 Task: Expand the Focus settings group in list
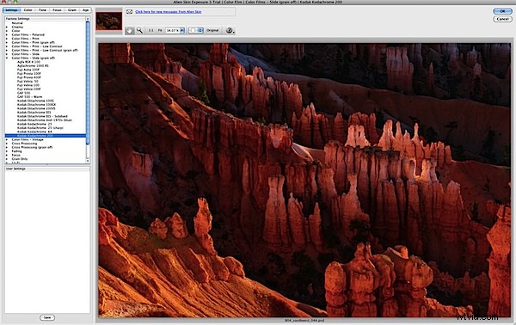point(7,156)
